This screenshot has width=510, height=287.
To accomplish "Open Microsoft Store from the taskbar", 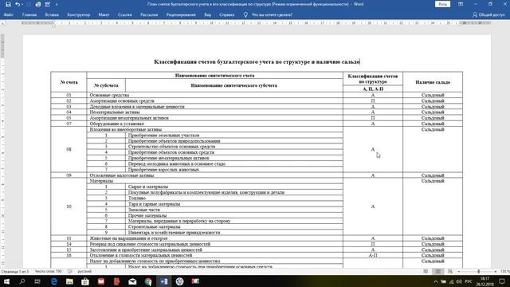I will click(x=85, y=281).
